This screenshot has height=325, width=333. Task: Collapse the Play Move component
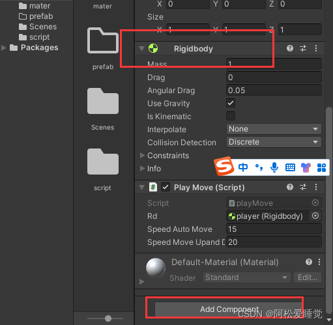pyautogui.click(x=141, y=187)
